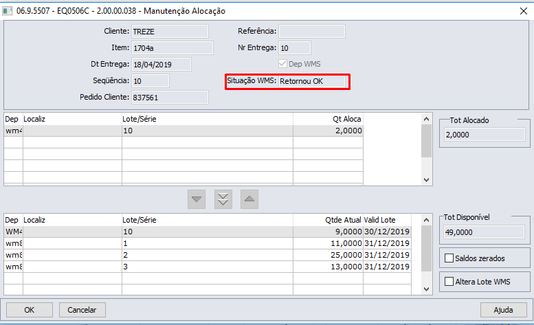Click the 30/12/2019 validity date cell
The width and height of the screenshot is (534, 325).
tap(387, 232)
